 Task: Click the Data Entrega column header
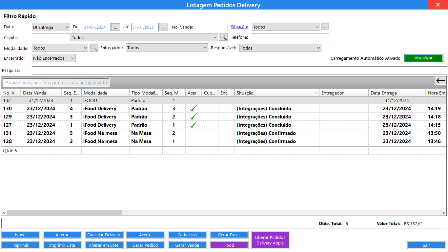click(397, 93)
